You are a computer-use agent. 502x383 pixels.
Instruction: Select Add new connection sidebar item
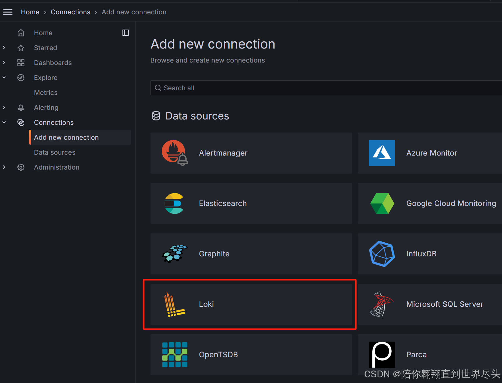pos(80,137)
